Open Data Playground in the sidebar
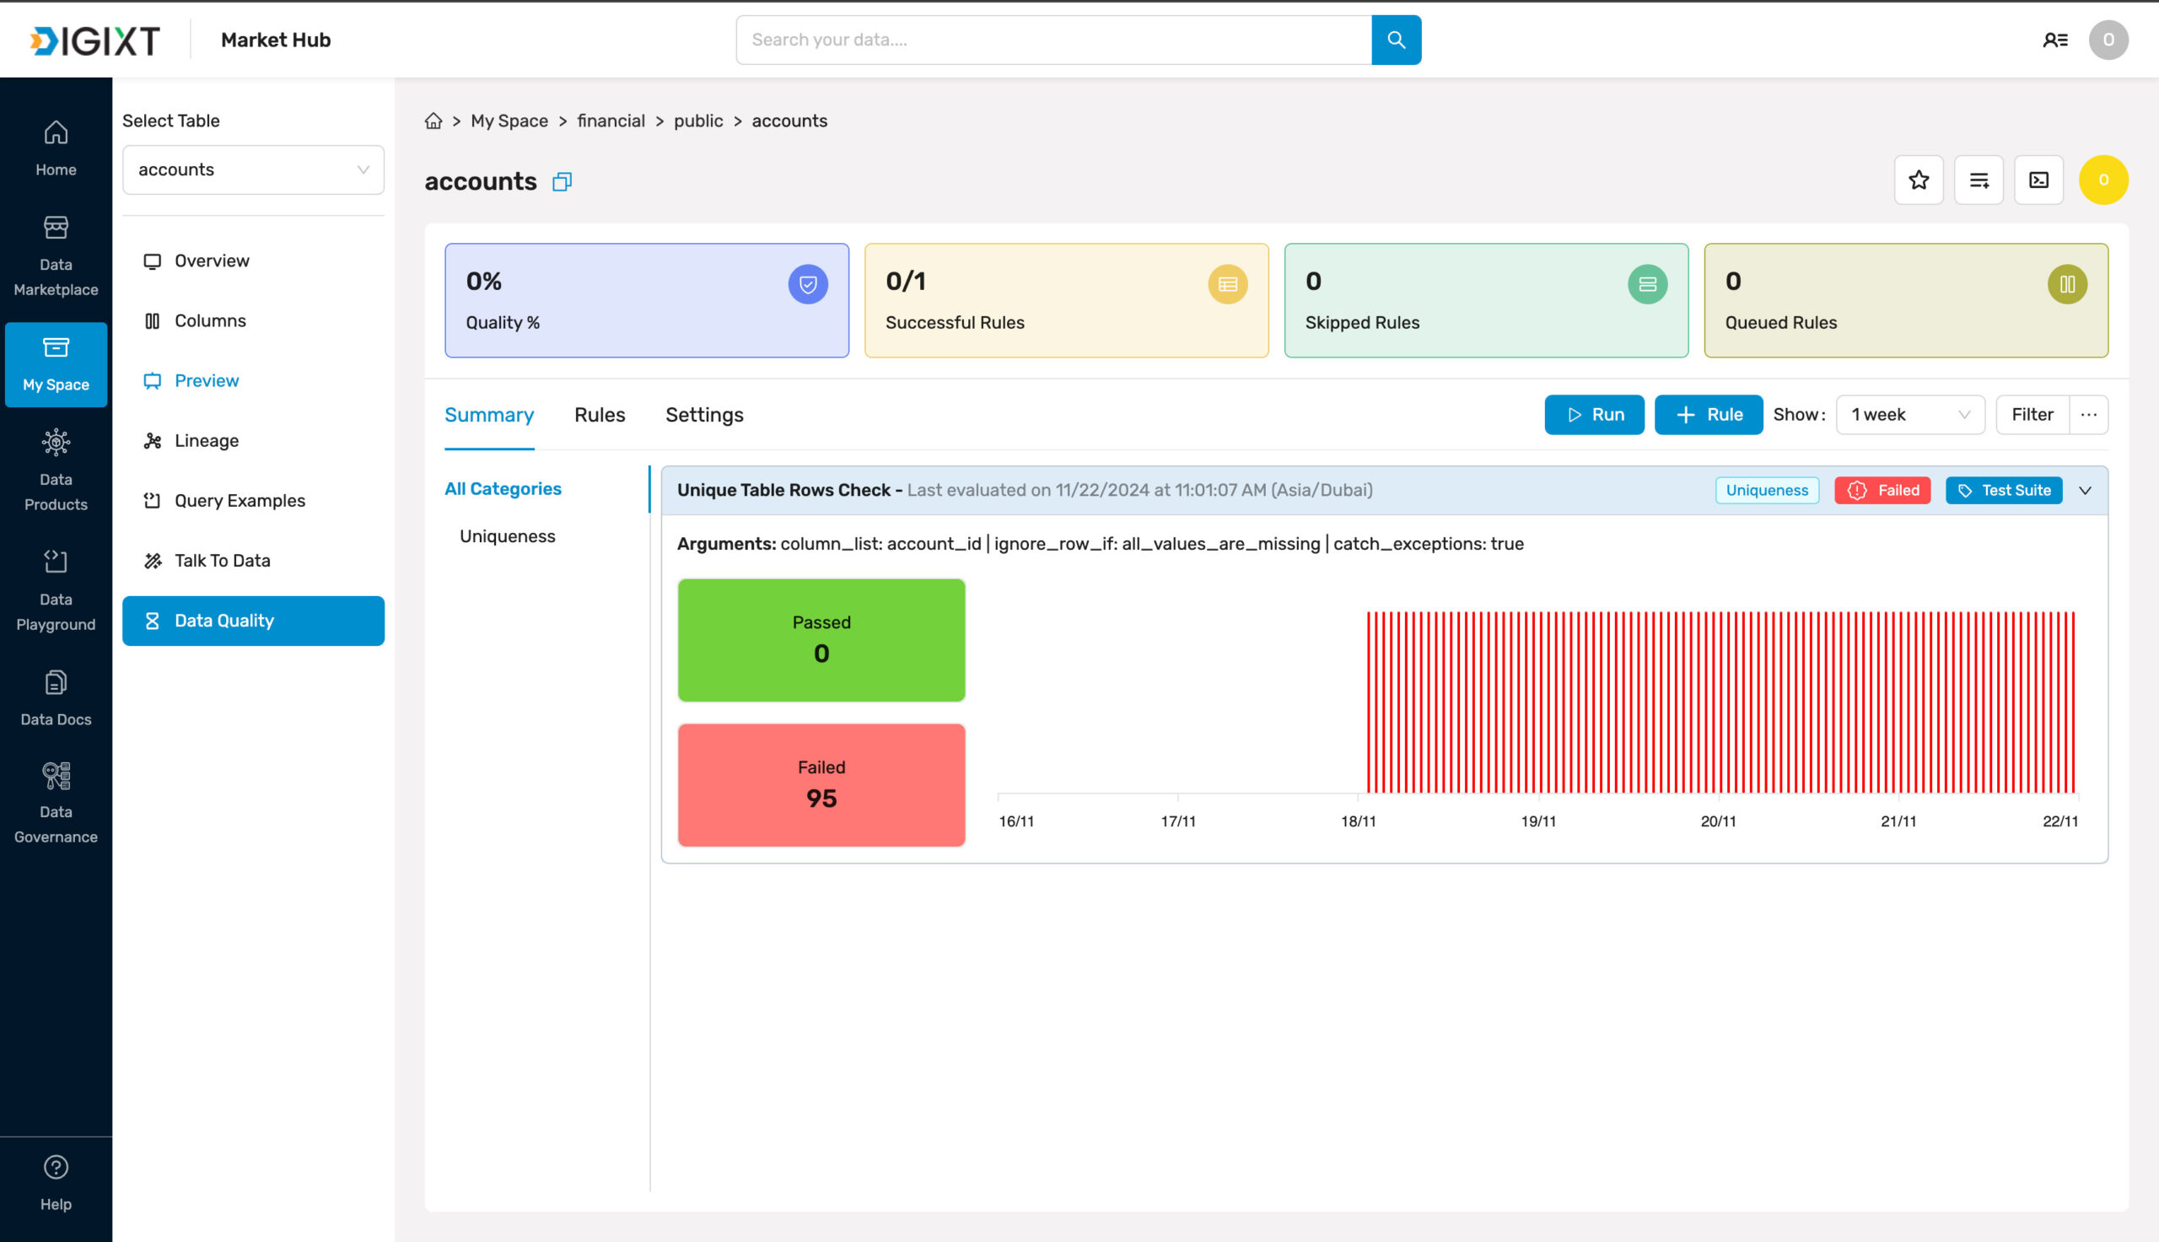 pyautogui.click(x=56, y=590)
